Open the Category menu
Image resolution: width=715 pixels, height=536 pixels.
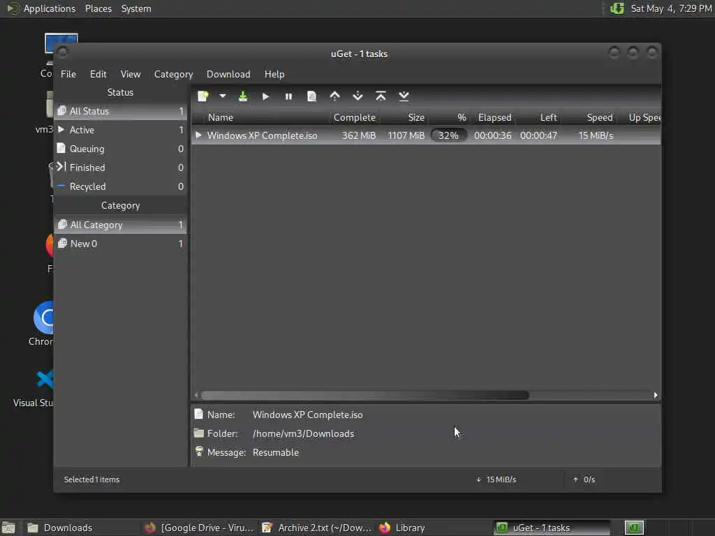pyautogui.click(x=173, y=74)
